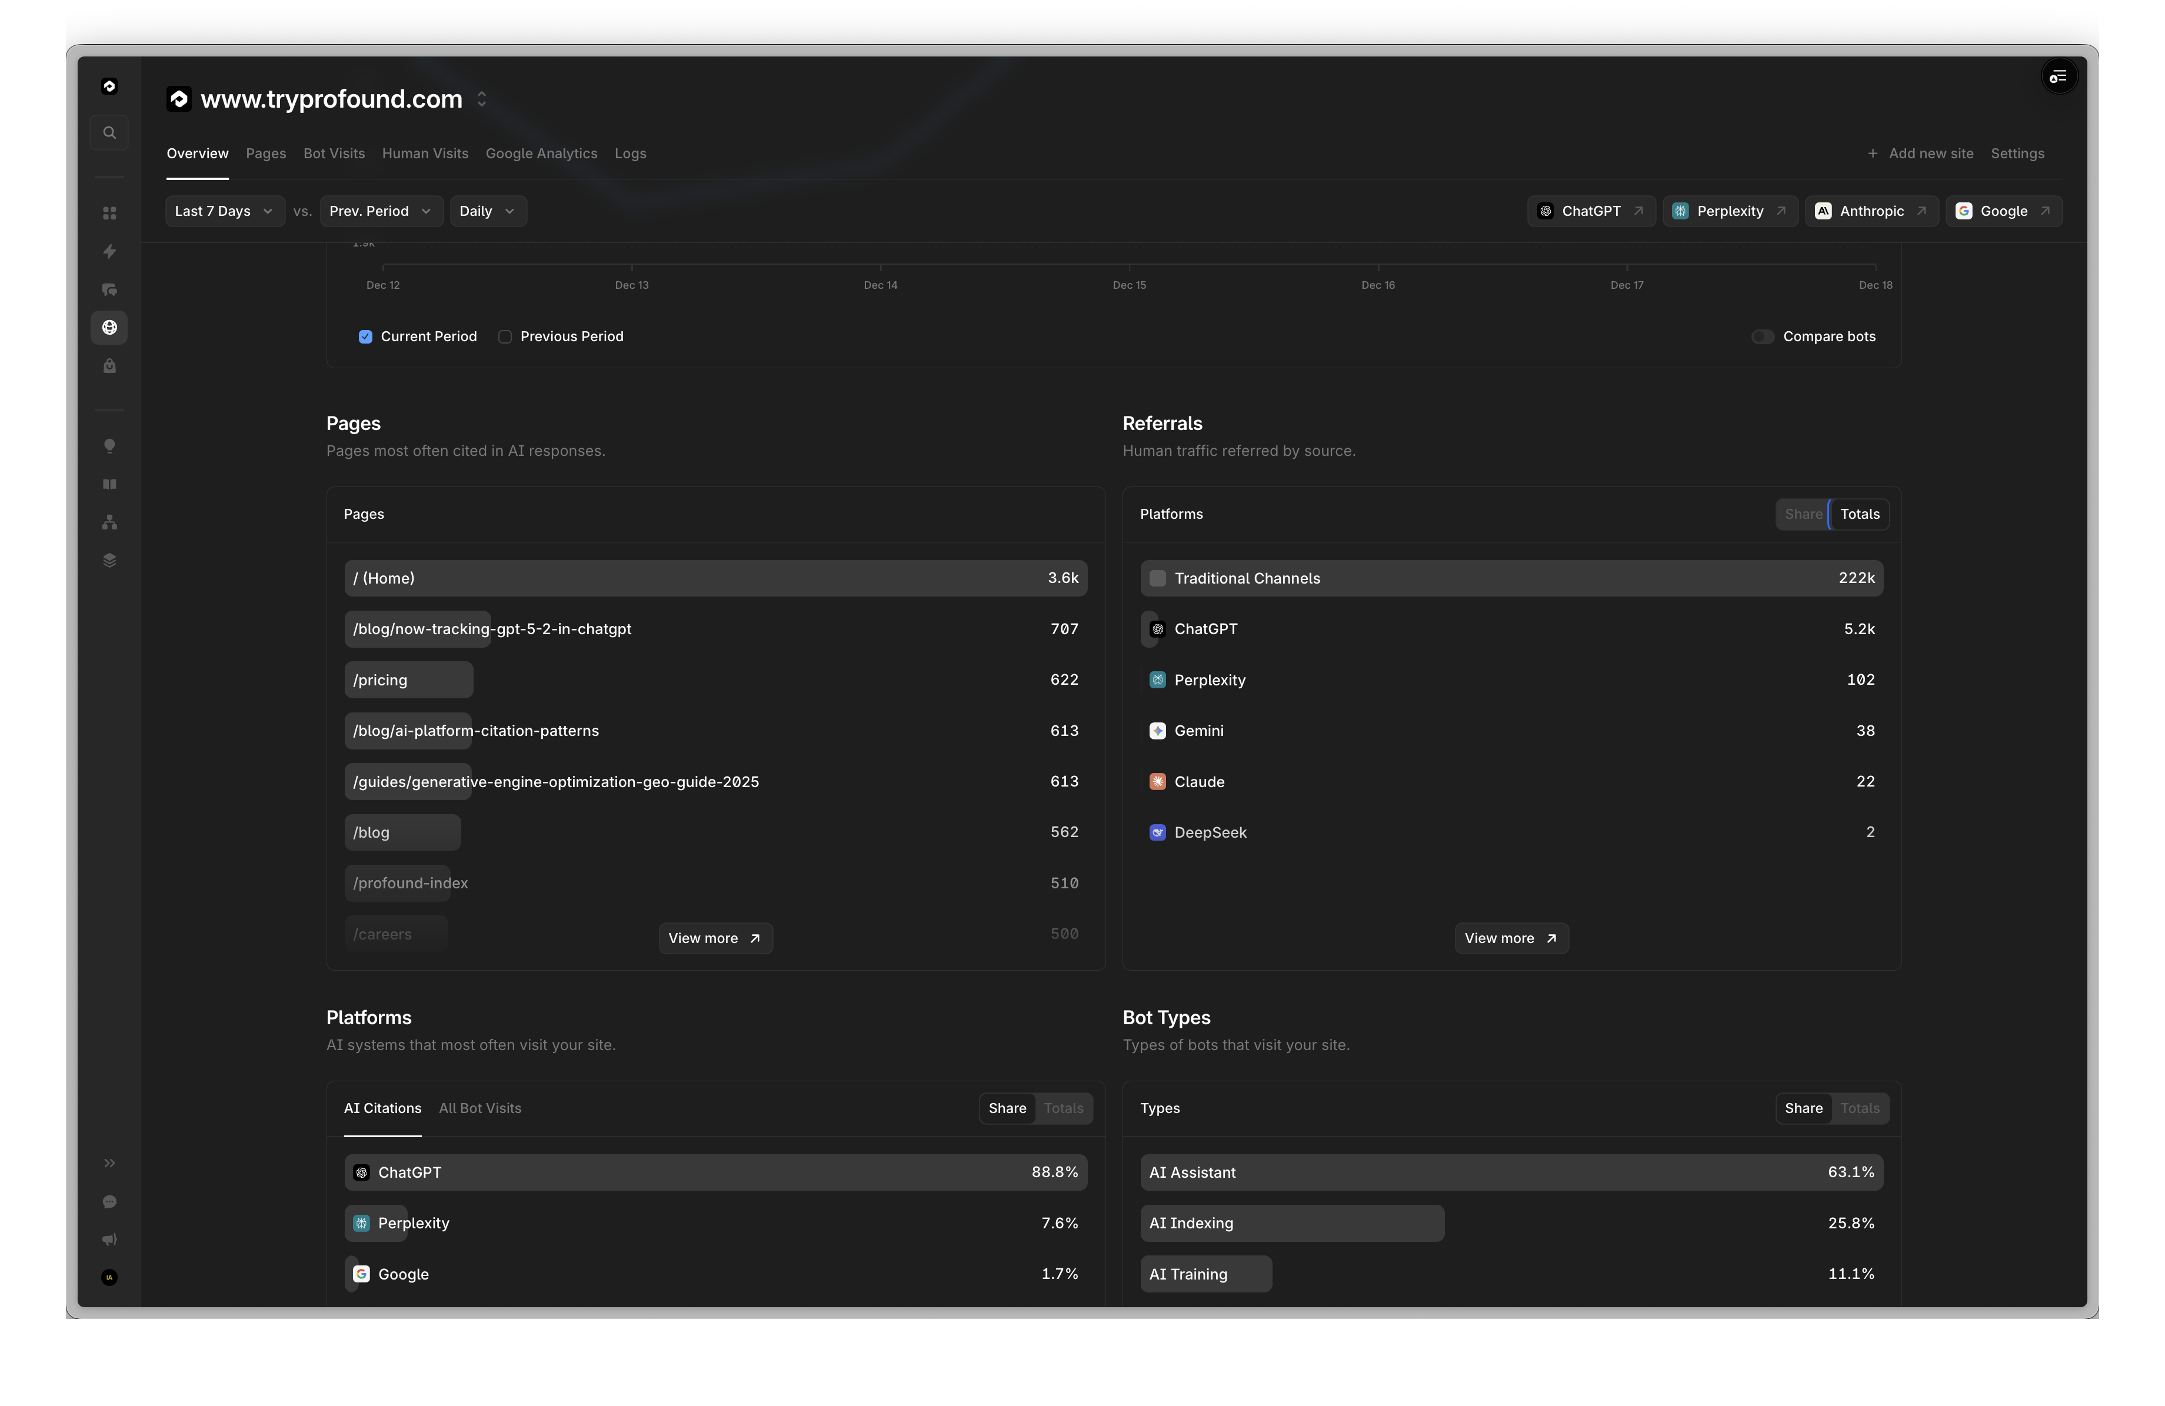The height and width of the screenshot is (1406, 2165).
Task: Enable the Previous Period checkbox
Action: coord(505,336)
